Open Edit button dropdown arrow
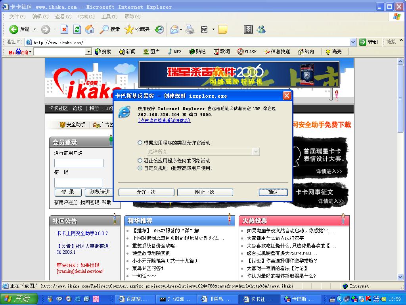Screen dimensions: 406x305 pos(213,29)
